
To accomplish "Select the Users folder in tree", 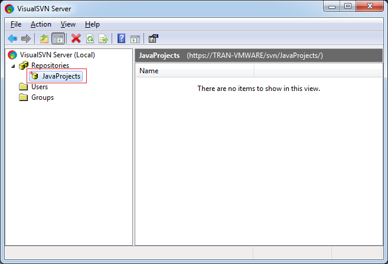I will click(x=40, y=87).
